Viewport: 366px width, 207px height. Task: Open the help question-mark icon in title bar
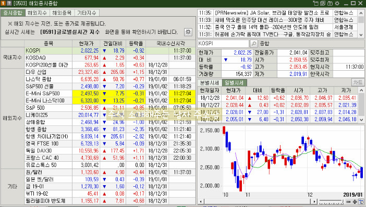[x=9, y=3]
